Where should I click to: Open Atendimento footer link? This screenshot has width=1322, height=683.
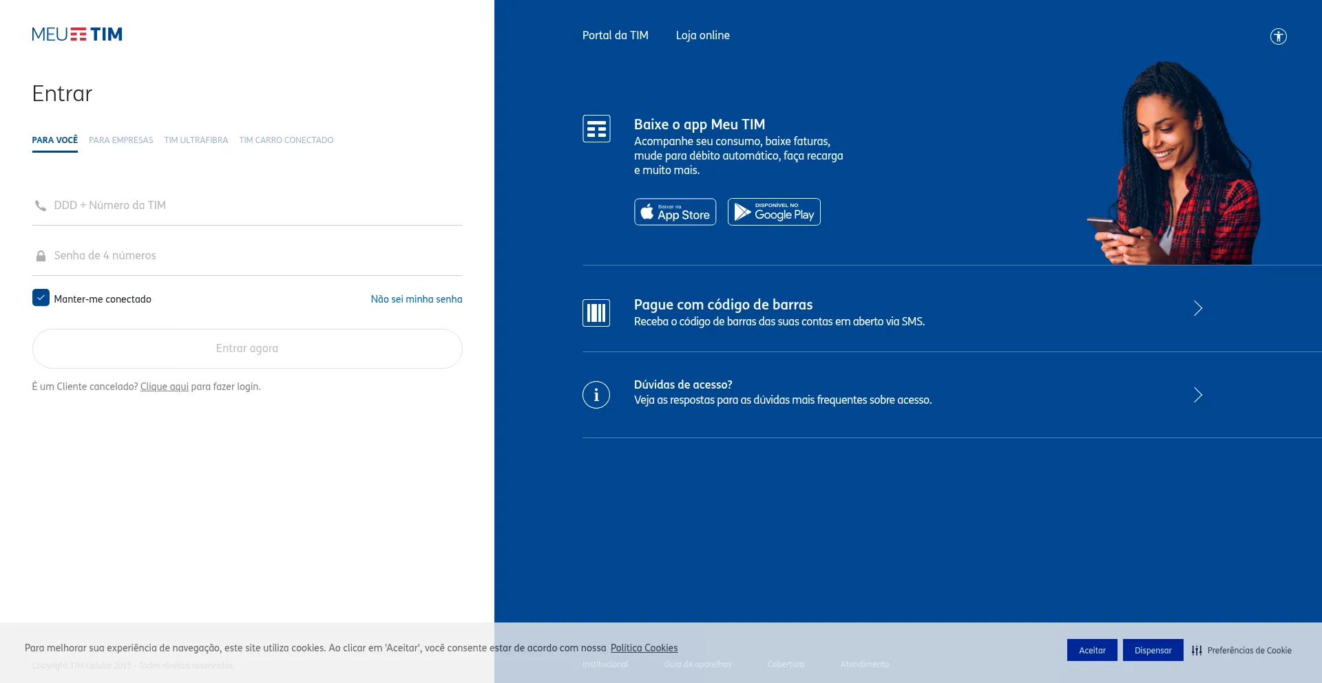pyautogui.click(x=865, y=664)
